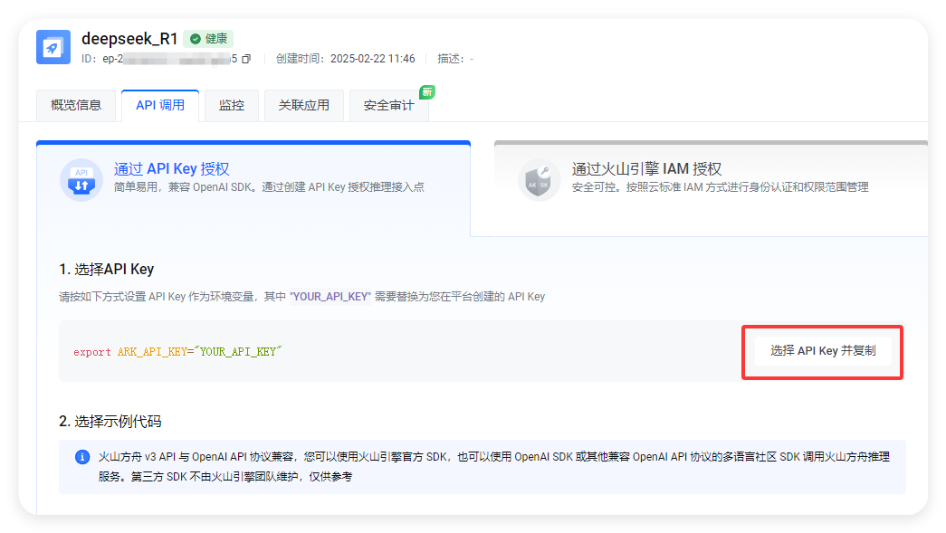Switch to the 概览信息 tab
The width and height of the screenshot is (946, 533).
click(76, 106)
